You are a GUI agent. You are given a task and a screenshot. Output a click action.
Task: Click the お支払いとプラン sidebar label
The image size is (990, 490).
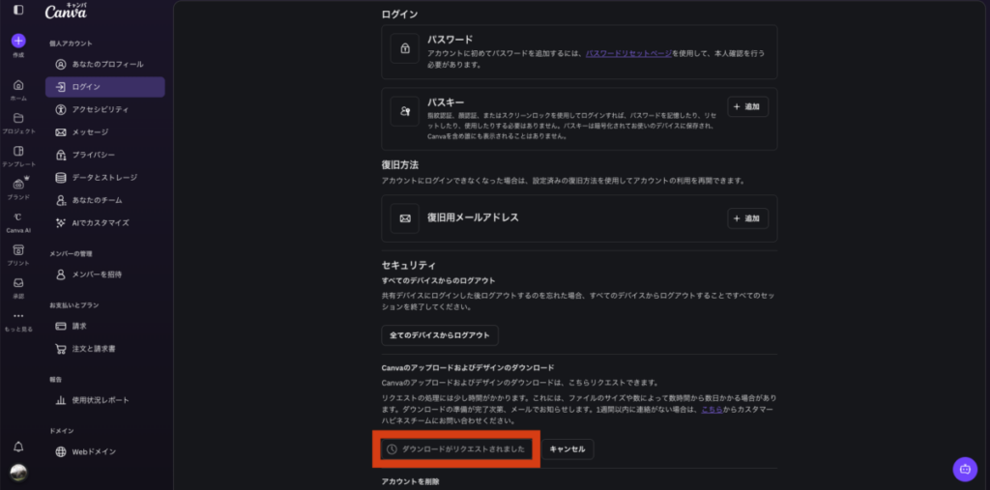coord(73,305)
